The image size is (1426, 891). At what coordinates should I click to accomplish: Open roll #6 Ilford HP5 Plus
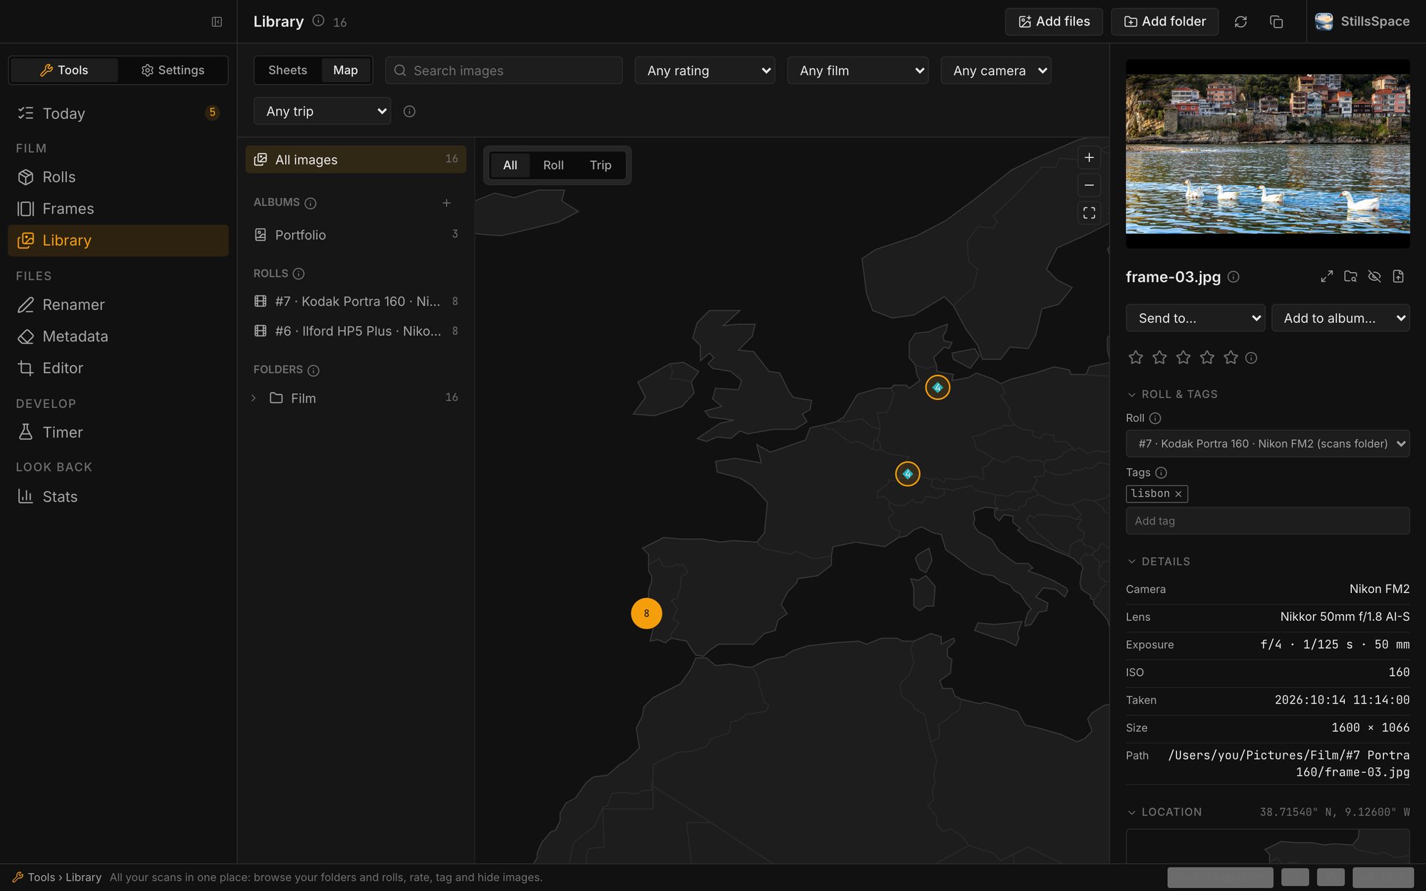coord(356,331)
